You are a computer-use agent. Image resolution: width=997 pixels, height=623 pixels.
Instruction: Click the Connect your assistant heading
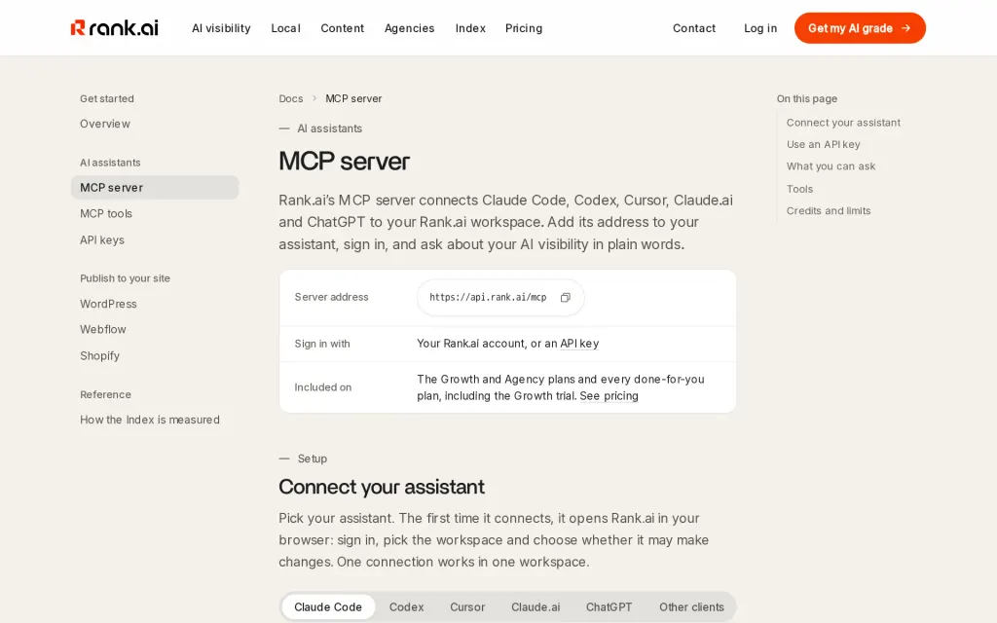(x=382, y=487)
